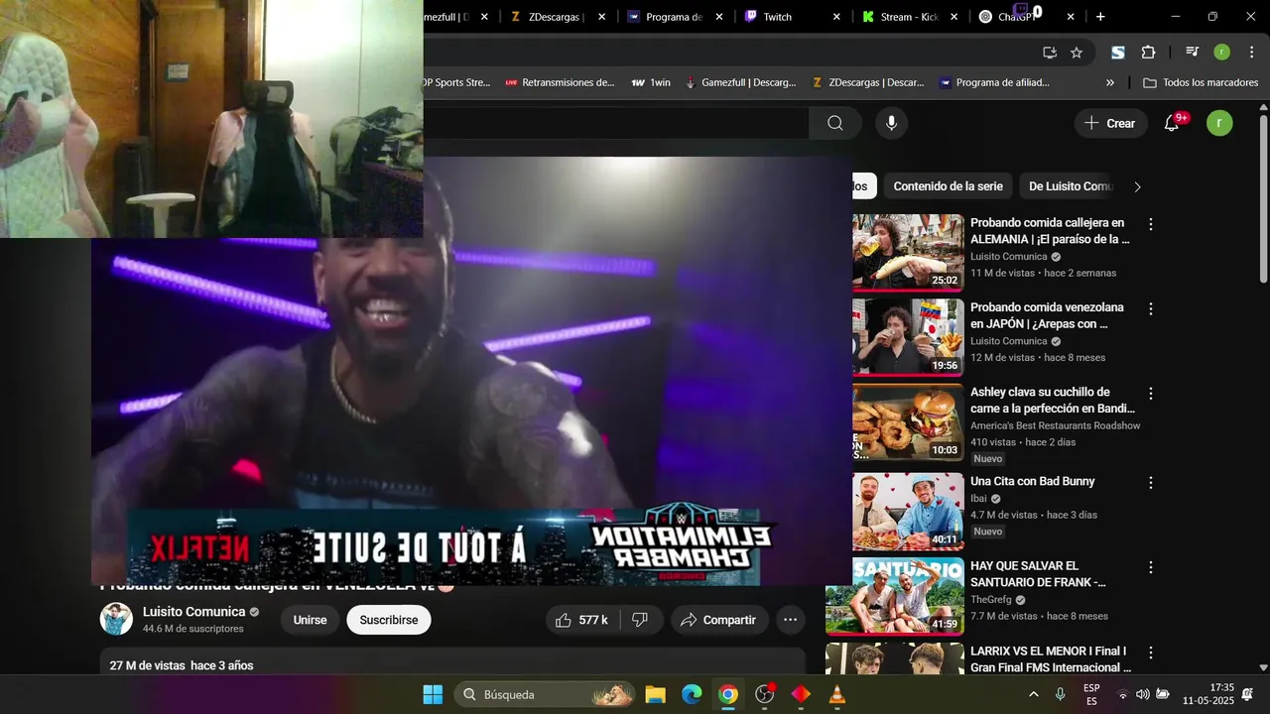Open the Una Cita con Bad Bunny thumbnail

[x=908, y=511]
